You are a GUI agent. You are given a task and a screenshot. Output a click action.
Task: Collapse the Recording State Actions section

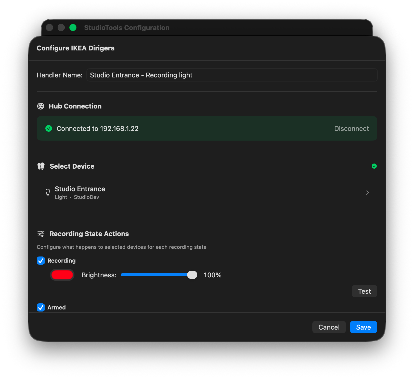pos(89,234)
